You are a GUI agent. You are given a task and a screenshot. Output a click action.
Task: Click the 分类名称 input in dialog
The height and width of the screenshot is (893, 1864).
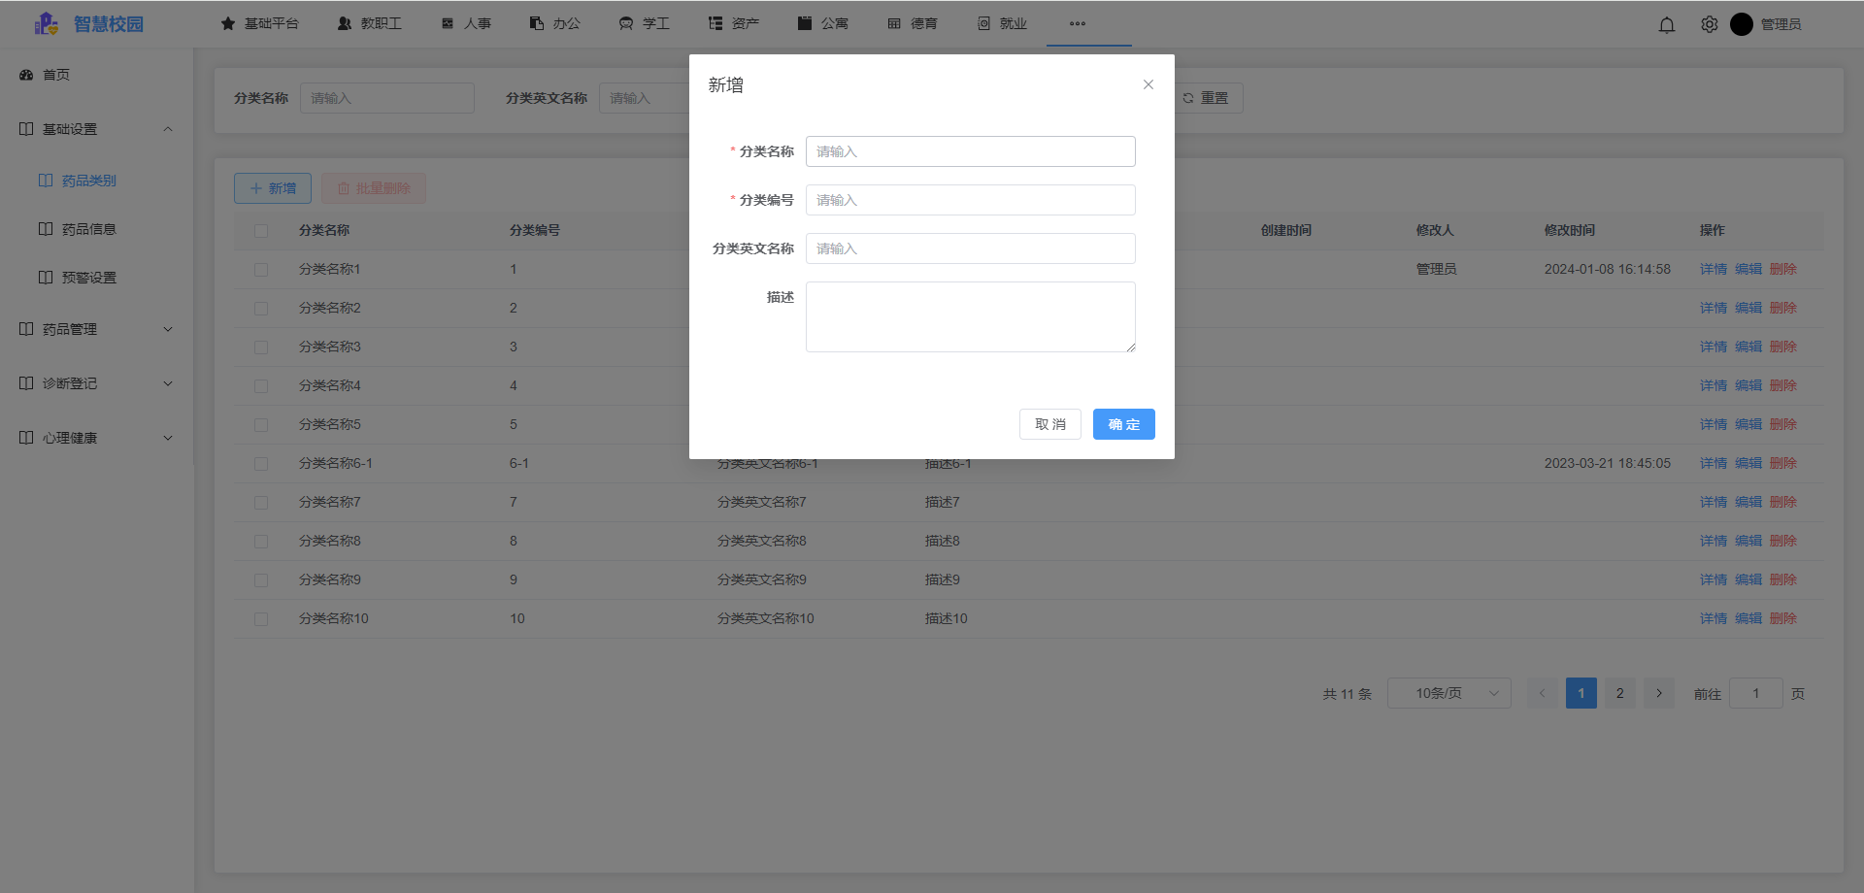[x=970, y=151]
